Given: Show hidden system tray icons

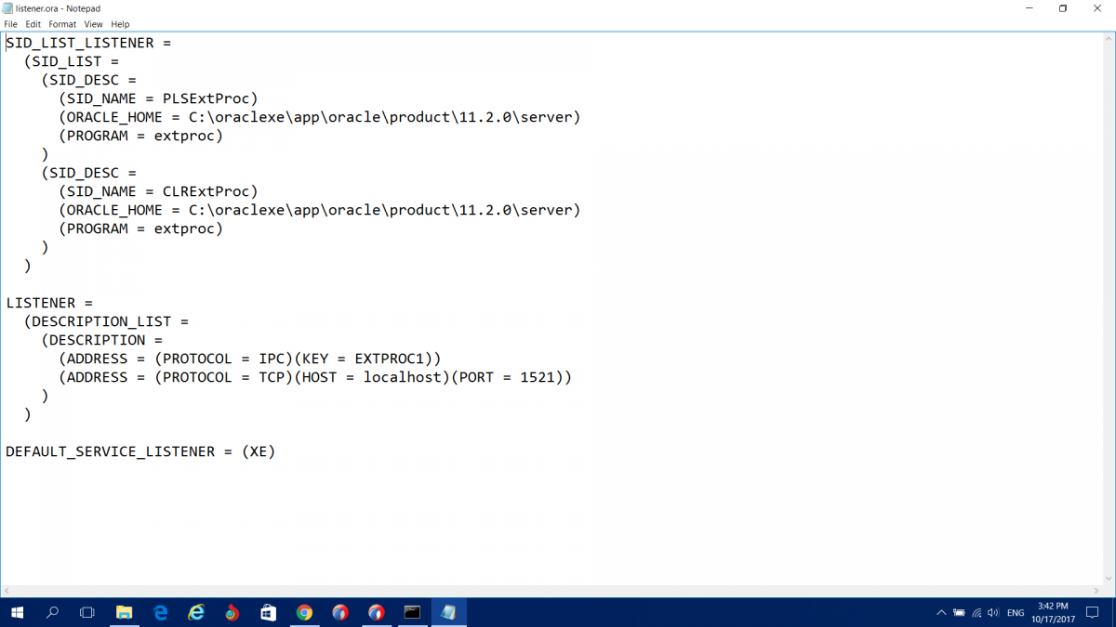Looking at the screenshot, I should 941,613.
